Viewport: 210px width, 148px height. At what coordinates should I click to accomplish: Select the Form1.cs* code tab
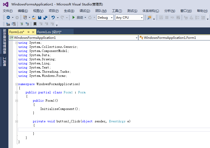click(17, 32)
